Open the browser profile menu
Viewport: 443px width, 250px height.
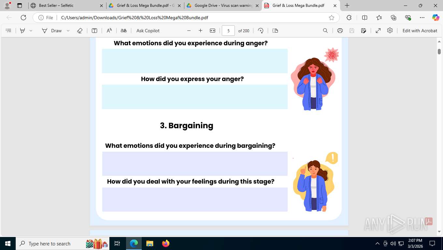tap(7, 6)
